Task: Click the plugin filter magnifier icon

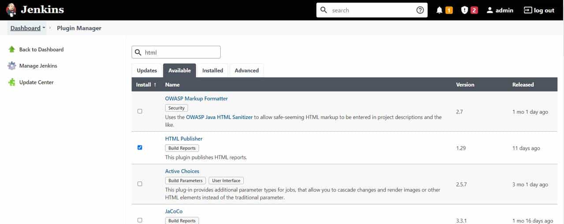Action: 138,52
